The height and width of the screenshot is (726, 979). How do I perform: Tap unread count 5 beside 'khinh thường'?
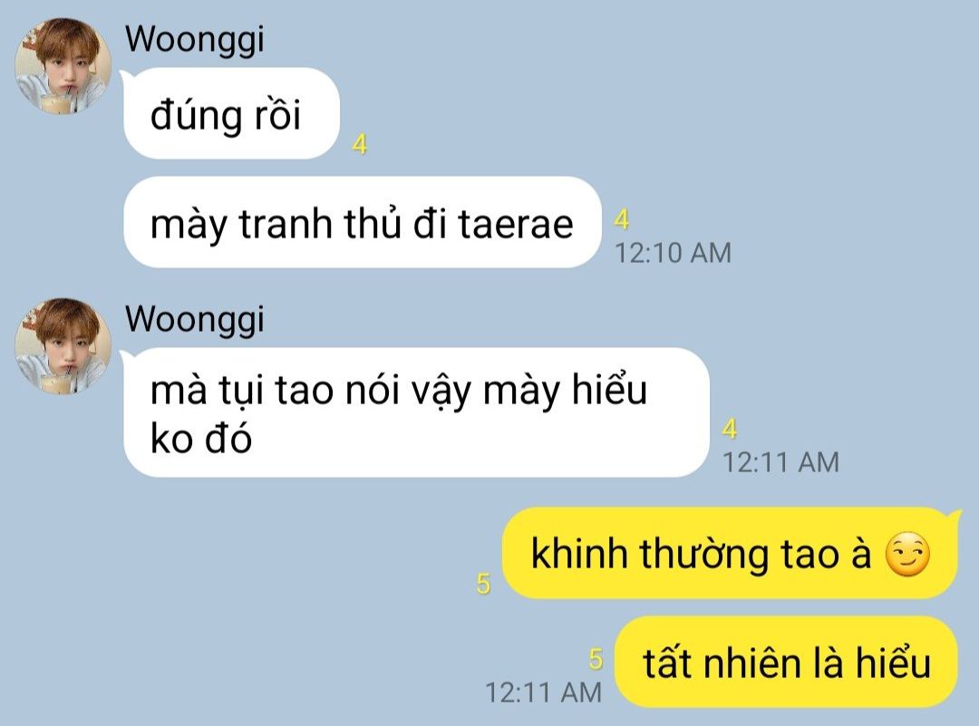pos(483,584)
